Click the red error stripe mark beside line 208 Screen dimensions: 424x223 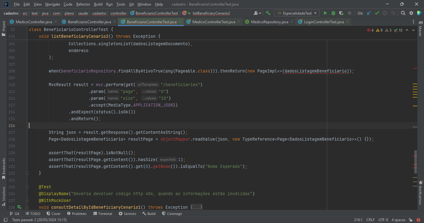pos(415,68)
